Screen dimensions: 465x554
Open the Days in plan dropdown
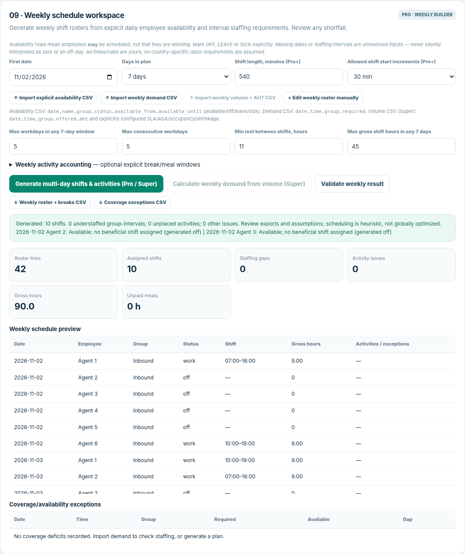[176, 77]
